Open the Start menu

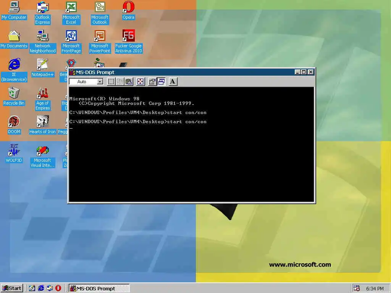click(x=12, y=288)
